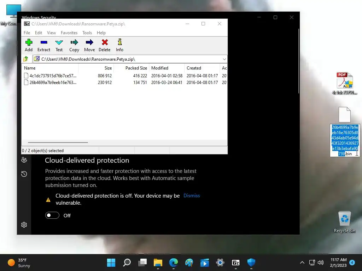Open the Help menu

(x=101, y=33)
